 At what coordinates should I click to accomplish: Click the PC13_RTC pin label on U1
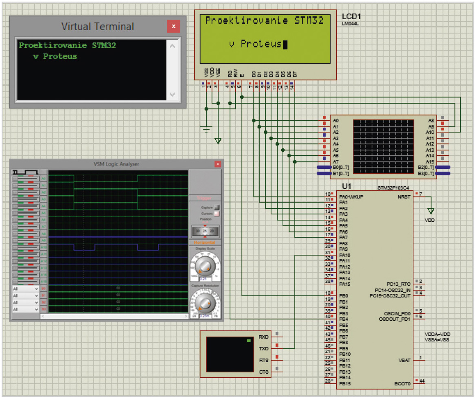pyautogui.click(x=398, y=284)
